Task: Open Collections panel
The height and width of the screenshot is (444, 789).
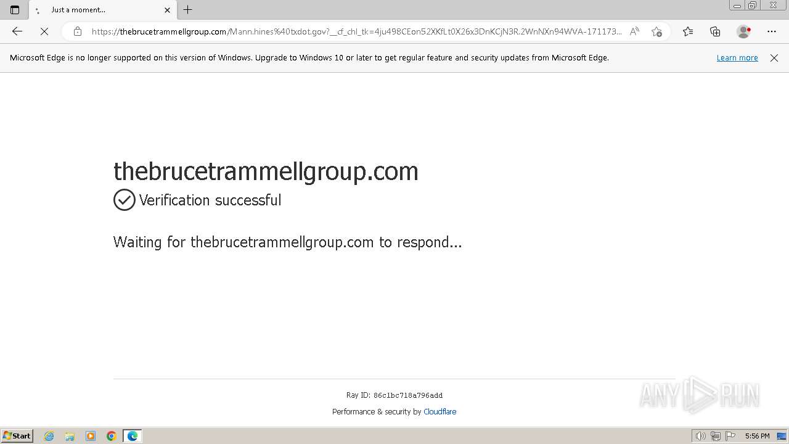Action: (x=715, y=31)
